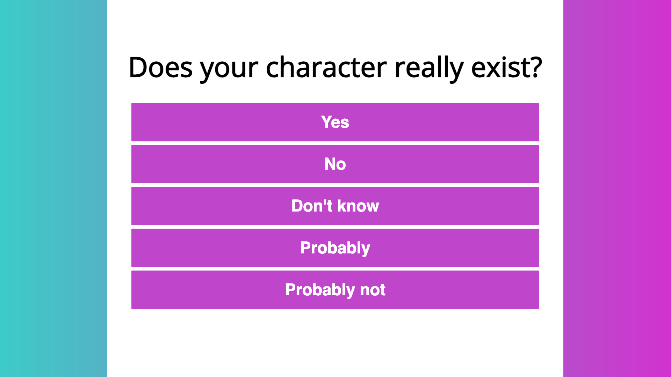Click the 'Yes' label text
The height and width of the screenshot is (377, 671).
tap(335, 122)
